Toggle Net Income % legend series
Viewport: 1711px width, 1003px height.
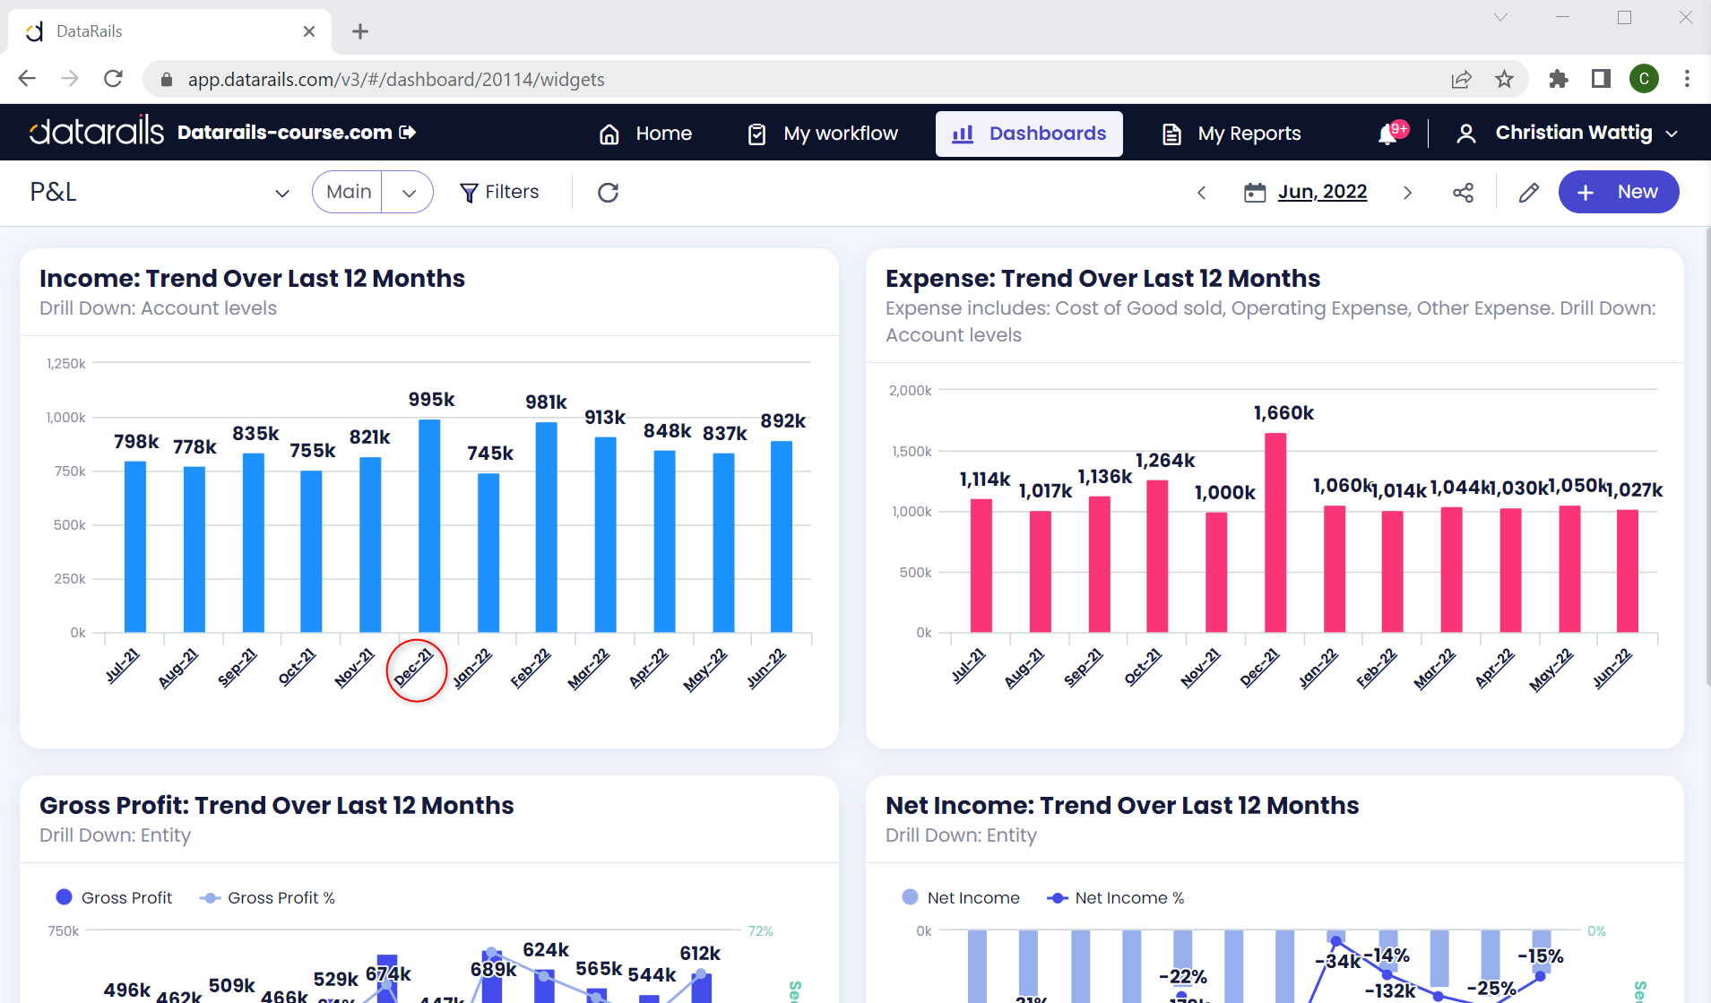1116,897
